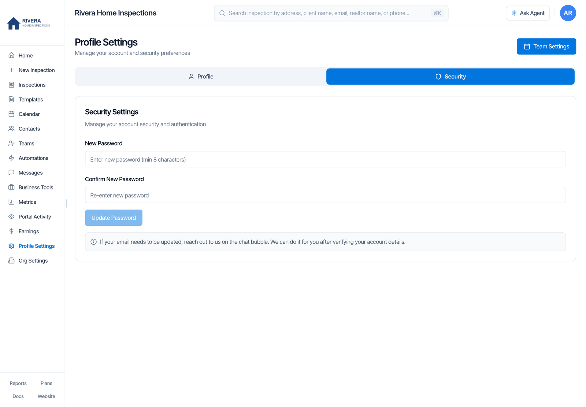586x407 pixels.
Task: Click the inspection search bar
Action: (331, 13)
